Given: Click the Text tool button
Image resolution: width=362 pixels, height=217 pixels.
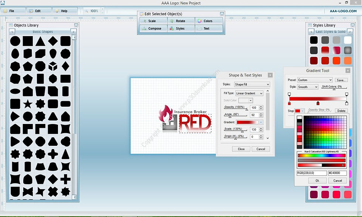Looking at the screenshot, I should 209,28.
